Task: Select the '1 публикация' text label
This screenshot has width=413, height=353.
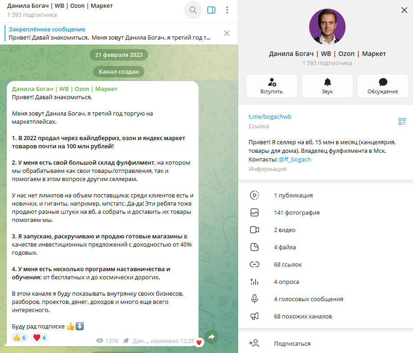Action: [x=293, y=196]
